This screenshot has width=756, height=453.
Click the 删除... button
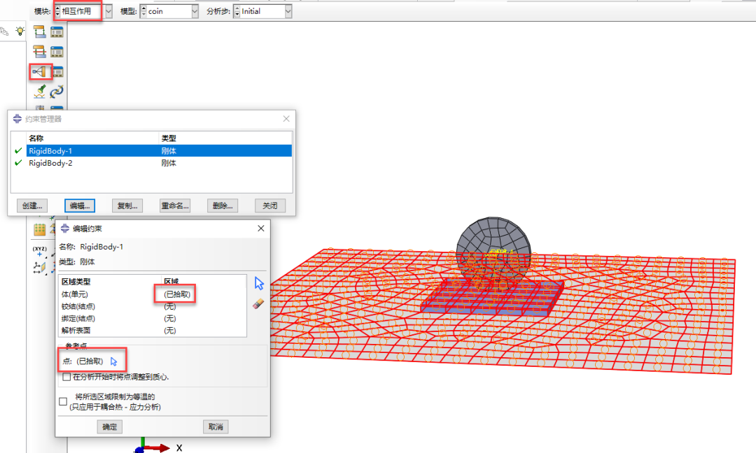pyautogui.click(x=223, y=206)
